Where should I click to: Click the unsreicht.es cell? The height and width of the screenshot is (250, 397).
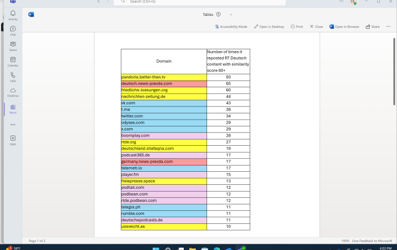click(x=164, y=227)
